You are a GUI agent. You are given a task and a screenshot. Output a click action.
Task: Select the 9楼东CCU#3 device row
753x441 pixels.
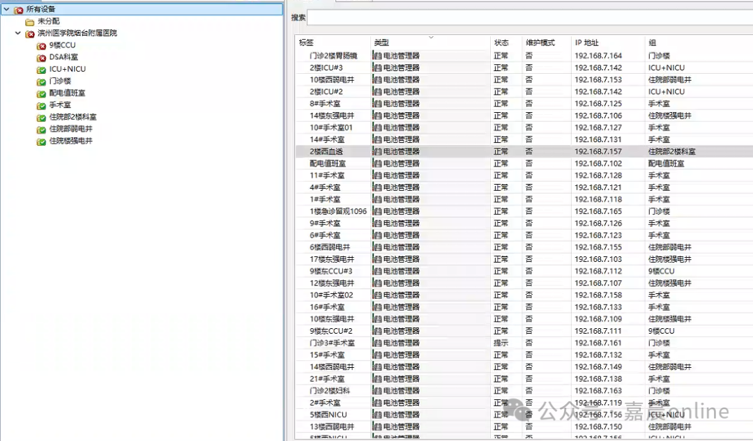click(331, 271)
